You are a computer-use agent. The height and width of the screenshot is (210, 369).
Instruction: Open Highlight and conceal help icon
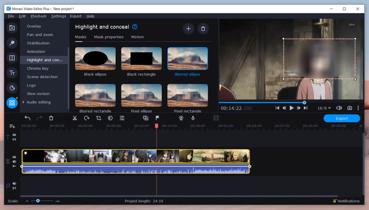click(135, 27)
